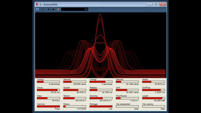Click the '5 semitones' Tuning2 value
Image resolution: width=201 pixels, height=113 pixels.
point(107,84)
